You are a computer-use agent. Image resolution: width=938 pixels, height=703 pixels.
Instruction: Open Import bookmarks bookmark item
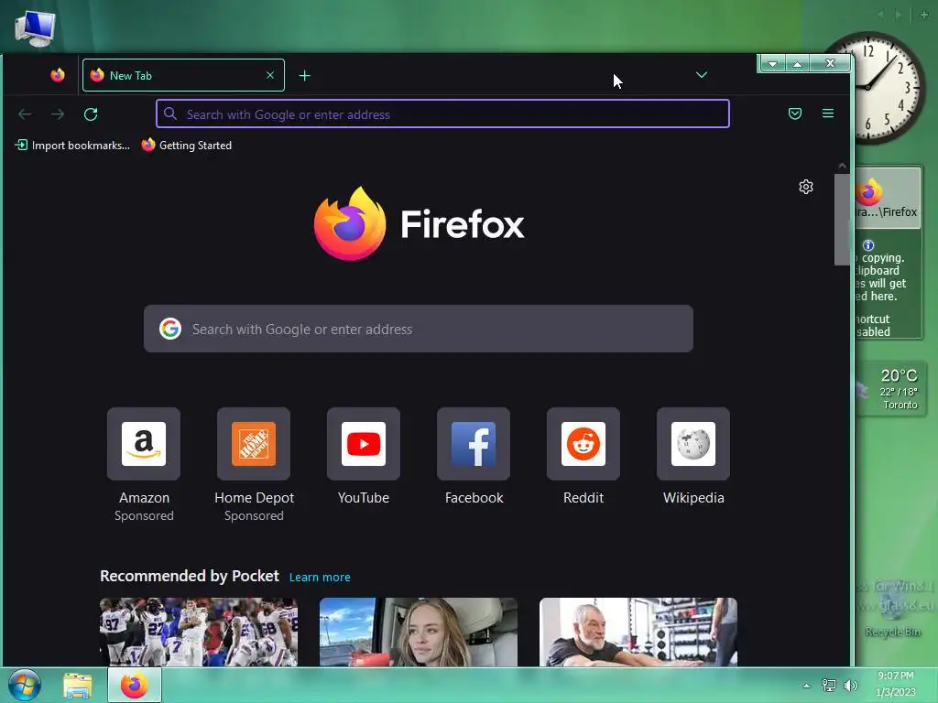(72, 146)
